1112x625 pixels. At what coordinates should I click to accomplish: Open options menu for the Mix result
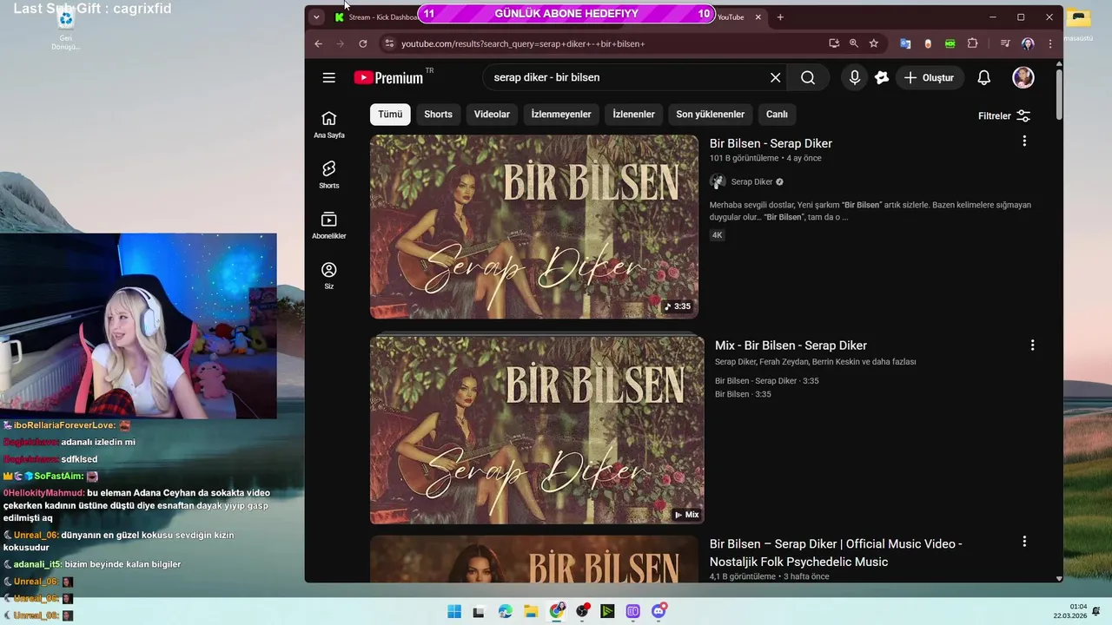pyautogui.click(x=1032, y=345)
